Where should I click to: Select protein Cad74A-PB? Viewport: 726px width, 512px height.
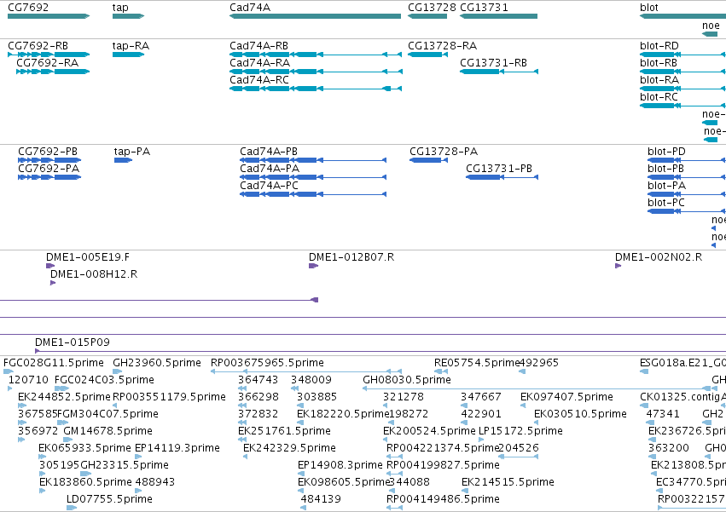pos(313,160)
